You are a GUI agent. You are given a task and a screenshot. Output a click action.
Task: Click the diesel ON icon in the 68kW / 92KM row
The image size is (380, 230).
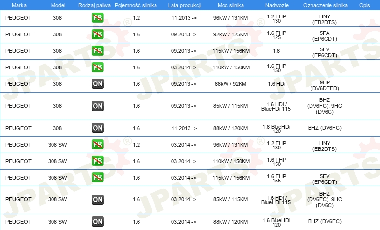click(x=97, y=84)
